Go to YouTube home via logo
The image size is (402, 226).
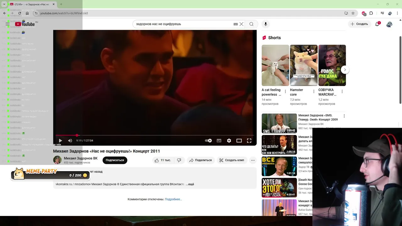[25, 24]
